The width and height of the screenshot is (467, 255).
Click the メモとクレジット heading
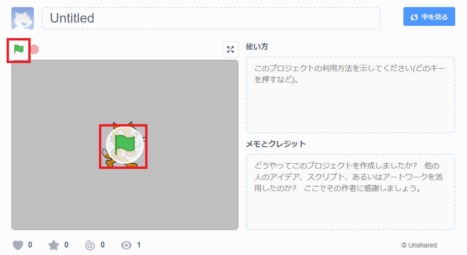[276, 144]
